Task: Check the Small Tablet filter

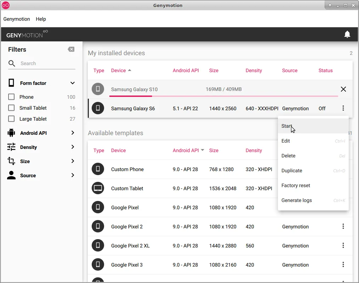Action: point(11,108)
